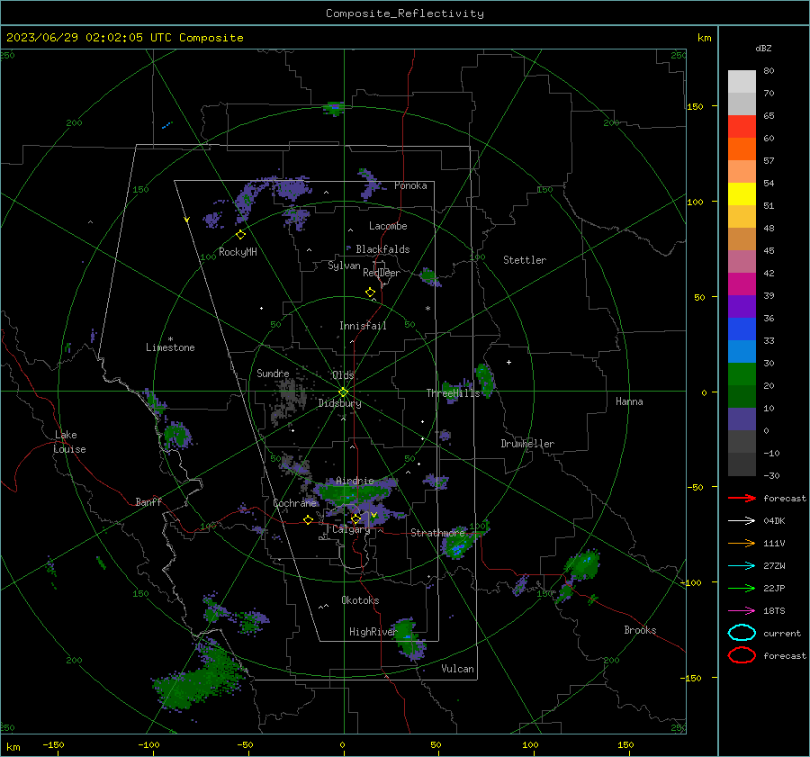The width and height of the screenshot is (810, 757).
Task: Click the Sundre label
Action: tap(273, 373)
